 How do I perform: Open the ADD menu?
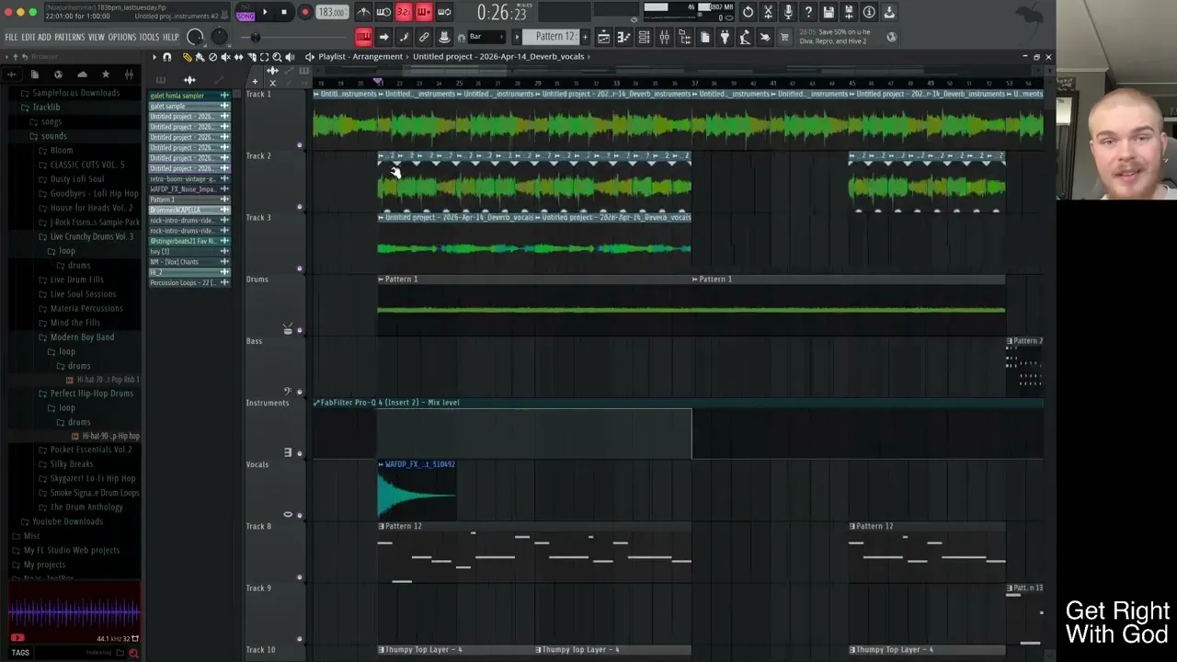click(x=44, y=37)
